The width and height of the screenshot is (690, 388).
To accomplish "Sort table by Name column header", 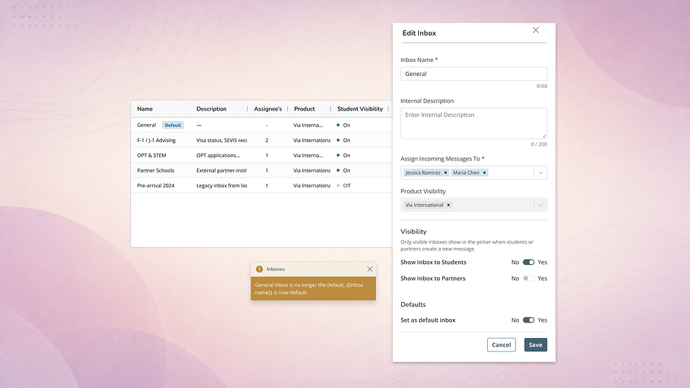I will 145,109.
